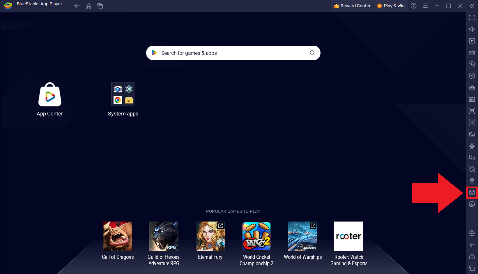Click the 'World of Warships' caption
The image size is (478, 274).
303,257
